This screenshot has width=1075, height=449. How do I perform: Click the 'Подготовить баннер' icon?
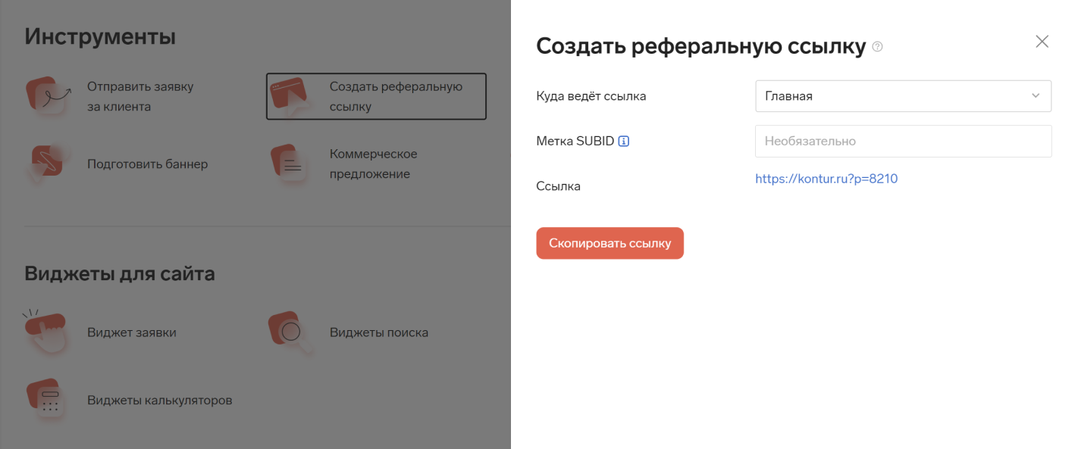click(47, 164)
